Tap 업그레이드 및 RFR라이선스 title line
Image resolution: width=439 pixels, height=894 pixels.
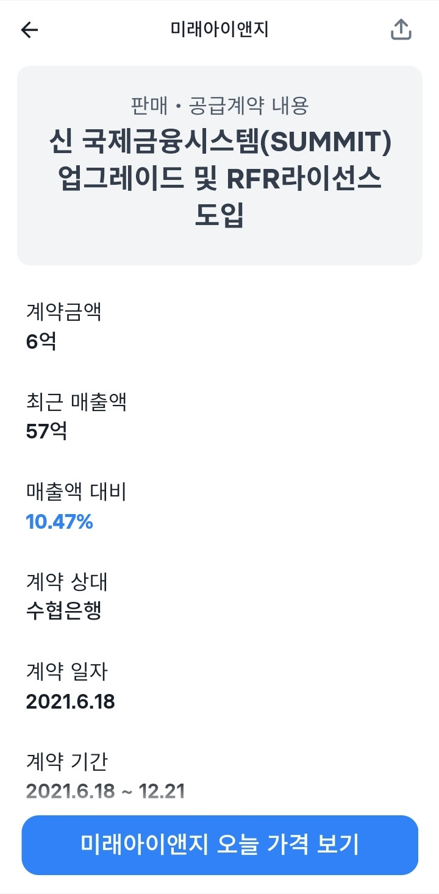pyautogui.click(x=220, y=179)
